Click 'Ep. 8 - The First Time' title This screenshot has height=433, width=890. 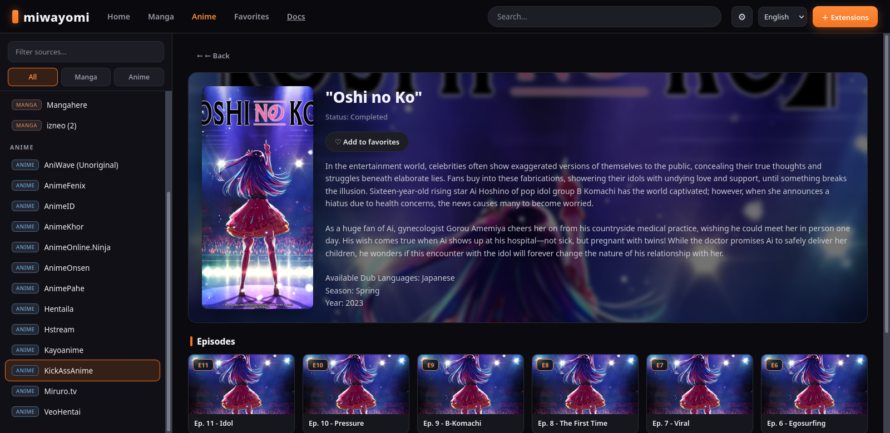point(572,424)
